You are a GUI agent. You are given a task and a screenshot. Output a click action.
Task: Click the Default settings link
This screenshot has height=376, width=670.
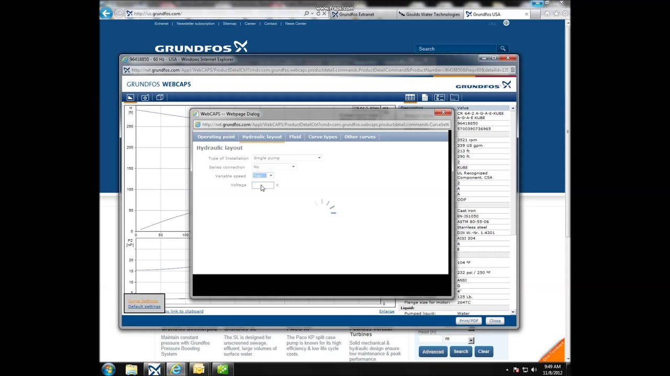(144, 307)
